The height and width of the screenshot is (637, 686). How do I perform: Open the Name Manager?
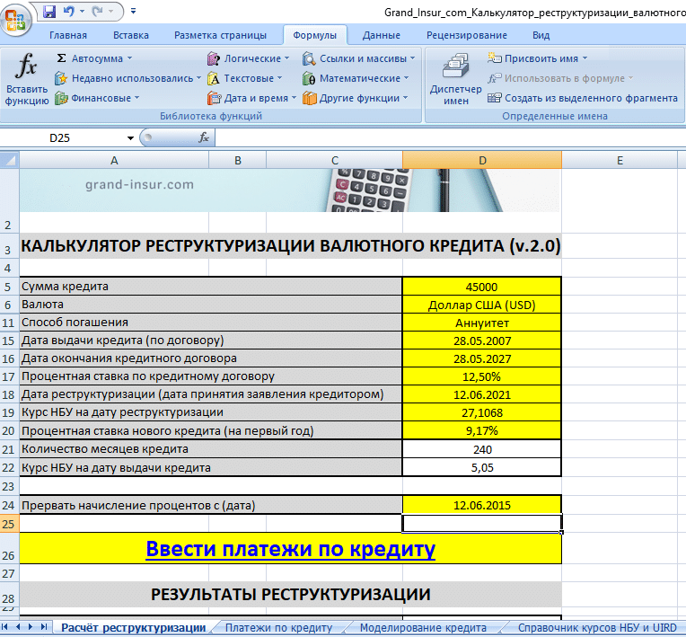(x=455, y=79)
